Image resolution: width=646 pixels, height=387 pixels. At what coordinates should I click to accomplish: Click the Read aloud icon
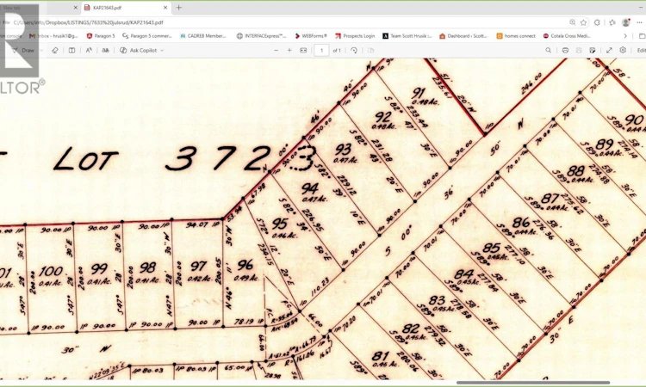(x=89, y=50)
